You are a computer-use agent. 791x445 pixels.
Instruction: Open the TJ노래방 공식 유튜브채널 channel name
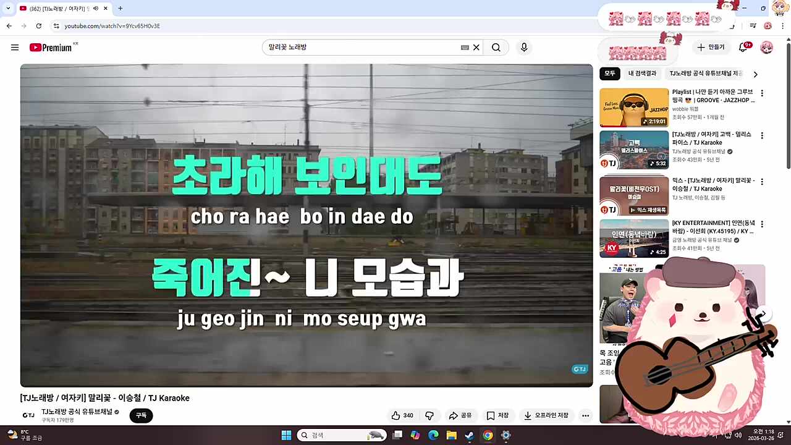coord(77,412)
